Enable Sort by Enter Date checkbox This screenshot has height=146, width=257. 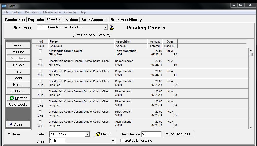(122, 140)
